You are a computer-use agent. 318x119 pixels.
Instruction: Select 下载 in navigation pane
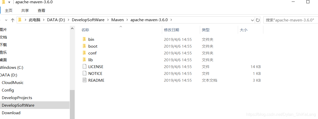pyautogui.click(x=4, y=45)
